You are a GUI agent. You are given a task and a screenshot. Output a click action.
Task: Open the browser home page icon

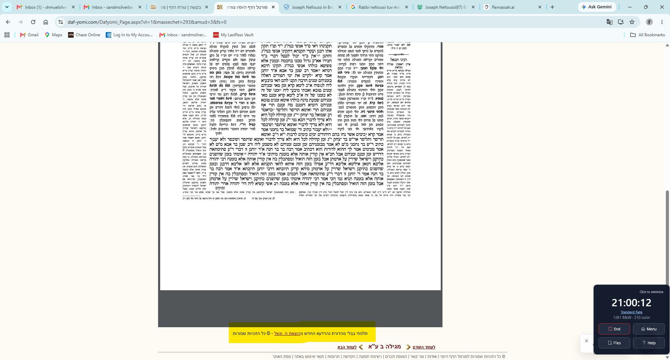[46, 22]
